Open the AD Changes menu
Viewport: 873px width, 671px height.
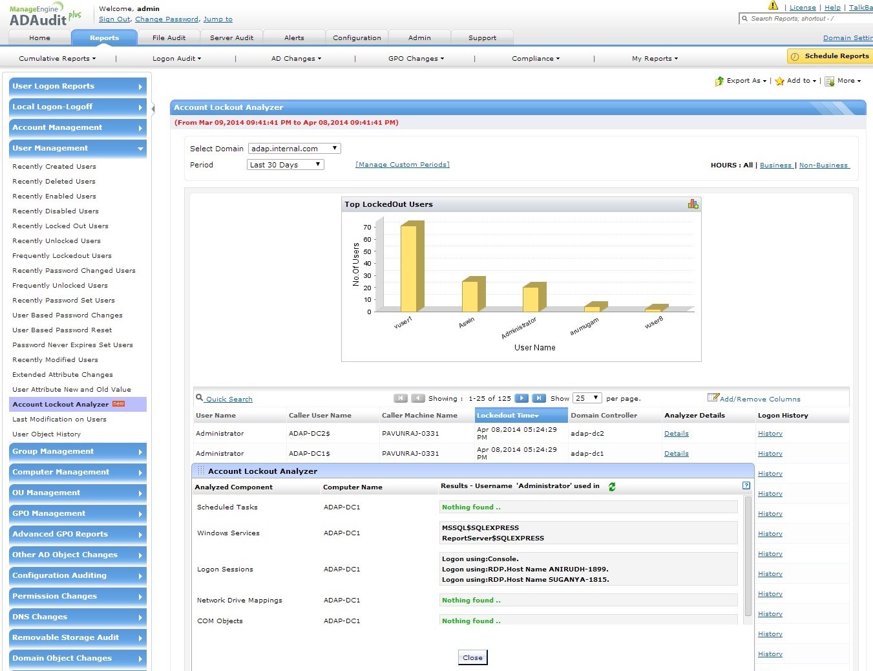click(296, 59)
